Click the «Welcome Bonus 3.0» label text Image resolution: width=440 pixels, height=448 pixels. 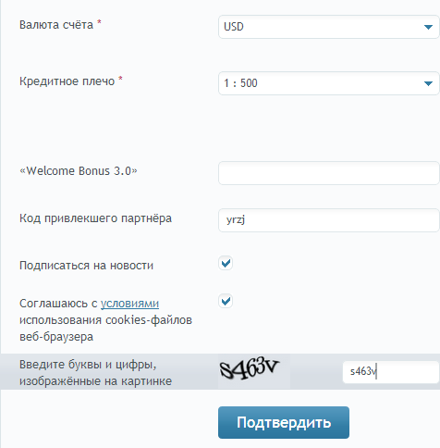click(x=79, y=171)
